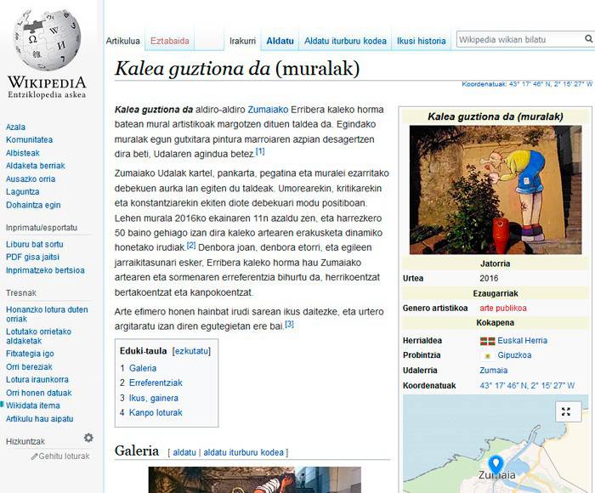Click arte publikoa red link in infobox
595x493 pixels.
click(503, 309)
